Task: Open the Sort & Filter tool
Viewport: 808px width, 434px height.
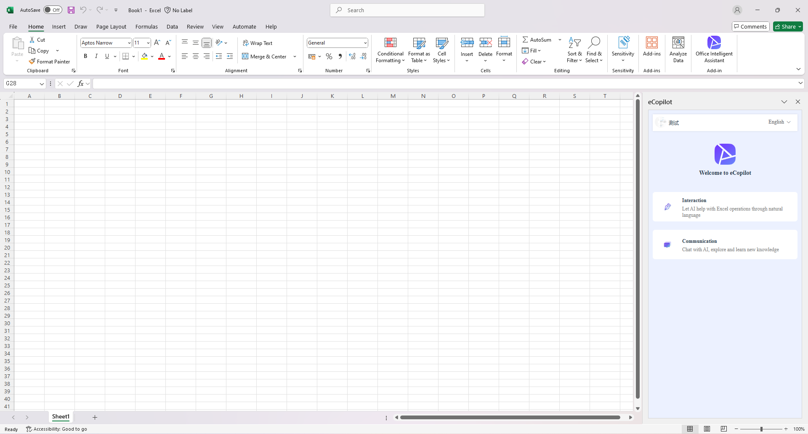Action: click(x=575, y=49)
